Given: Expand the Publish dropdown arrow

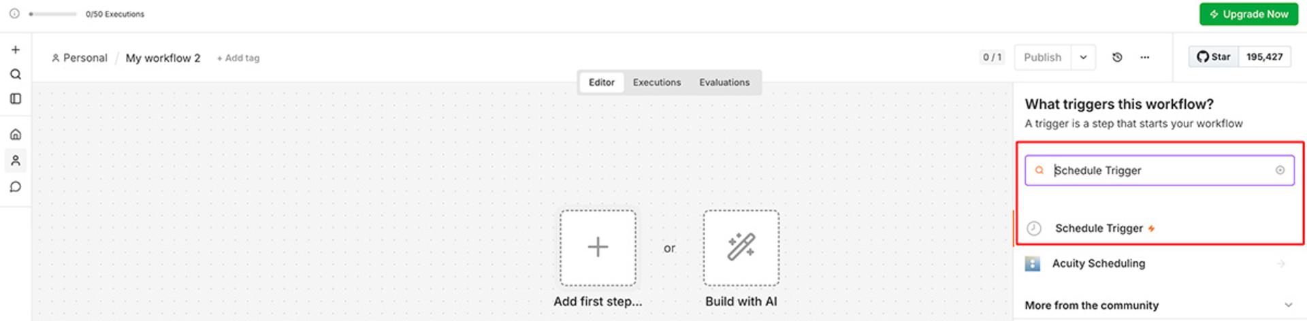Looking at the screenshot, I should point(1083,57).
